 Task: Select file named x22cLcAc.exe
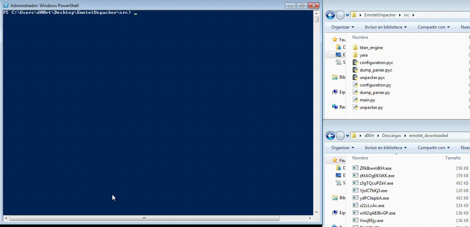pos(372,205)
